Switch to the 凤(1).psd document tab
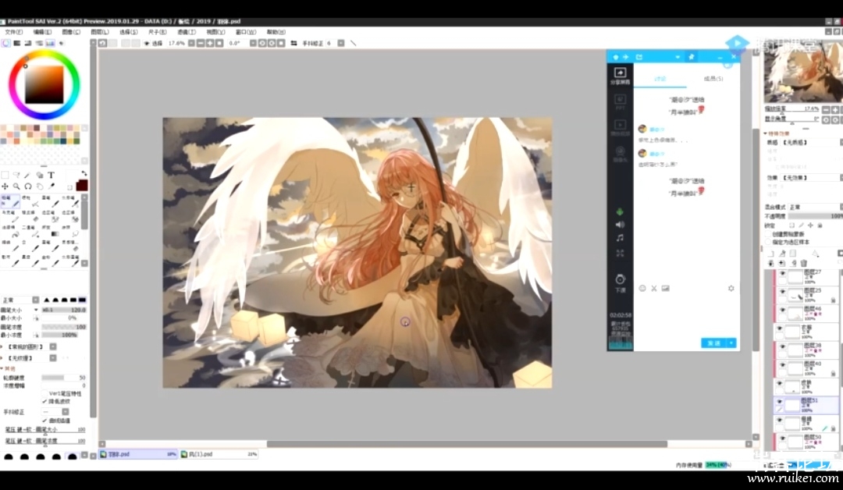This screenshot has height=490, width=843. pyautogui.click(x=219, y=454)
